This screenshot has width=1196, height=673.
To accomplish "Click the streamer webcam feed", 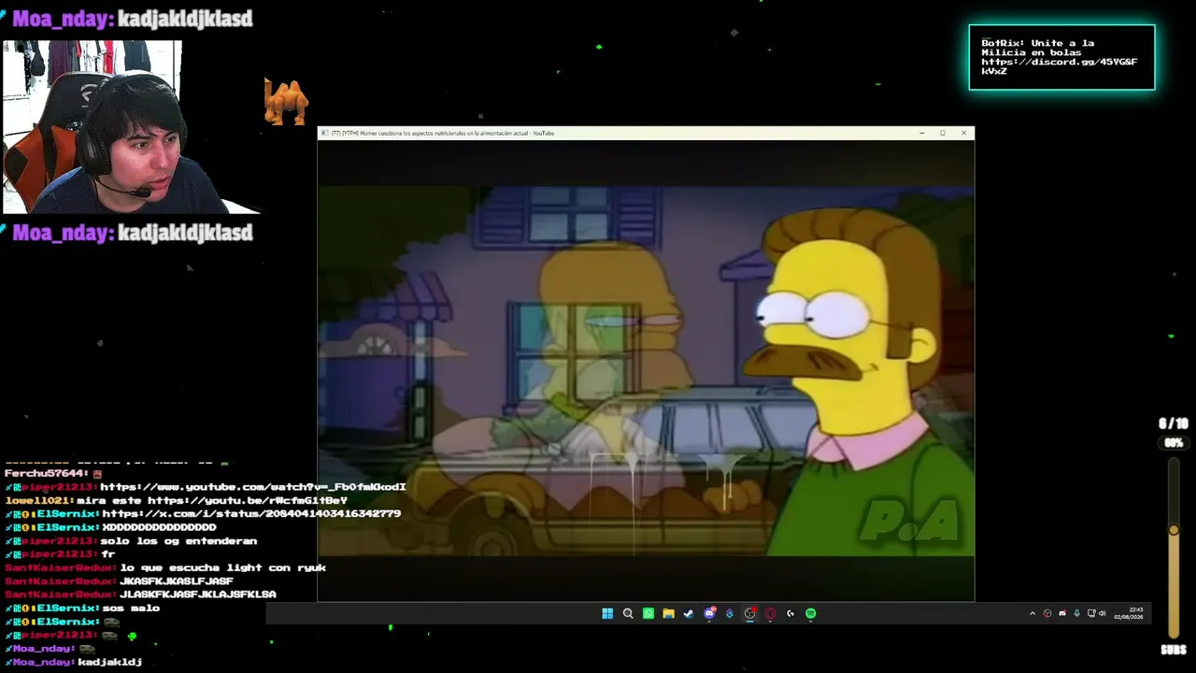I will click(x=92, y=127).
